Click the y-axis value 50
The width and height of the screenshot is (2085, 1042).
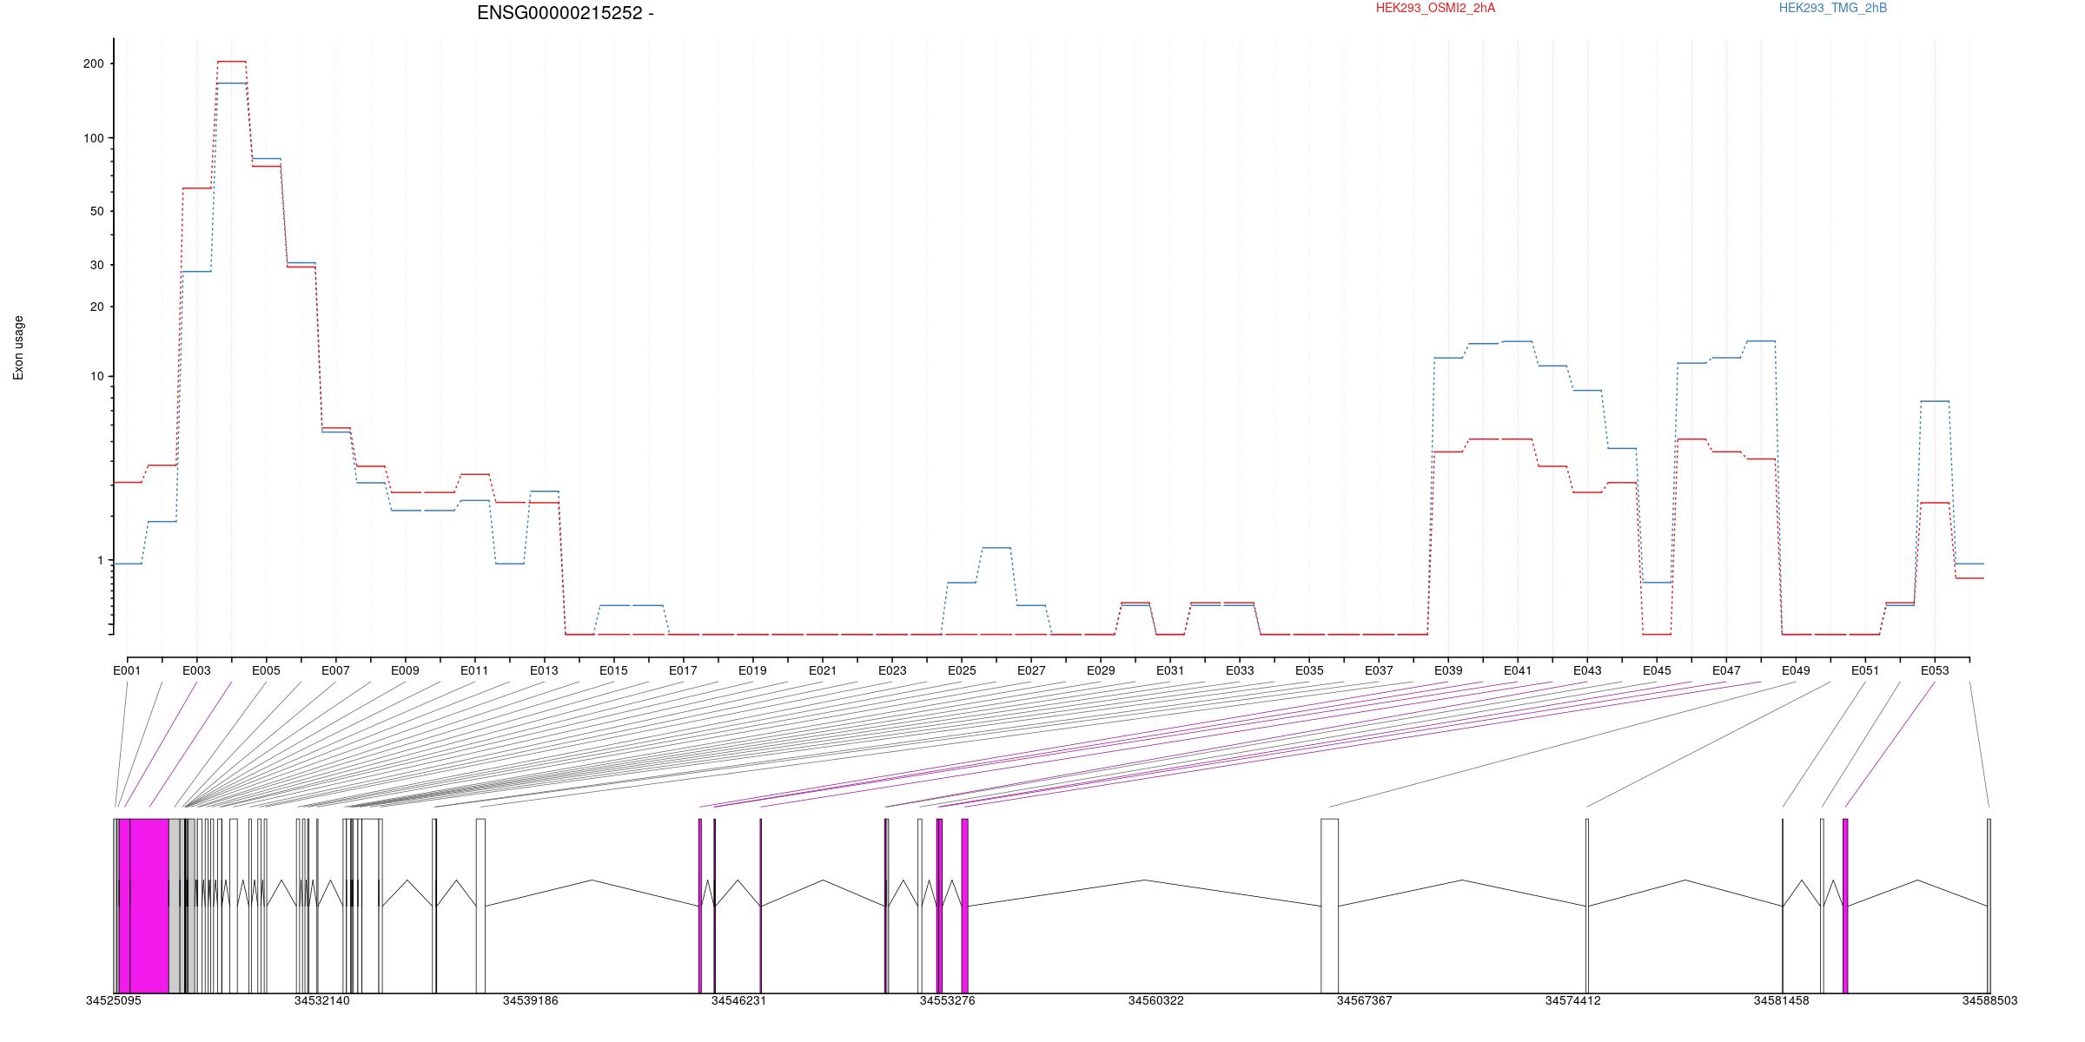pyautogui.click(x=96, y=211)
